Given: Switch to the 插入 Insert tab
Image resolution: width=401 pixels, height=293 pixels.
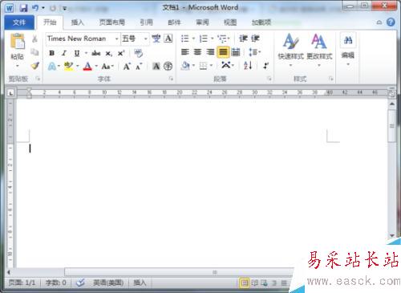Looking at the screenshot, I should pos(78,22).
